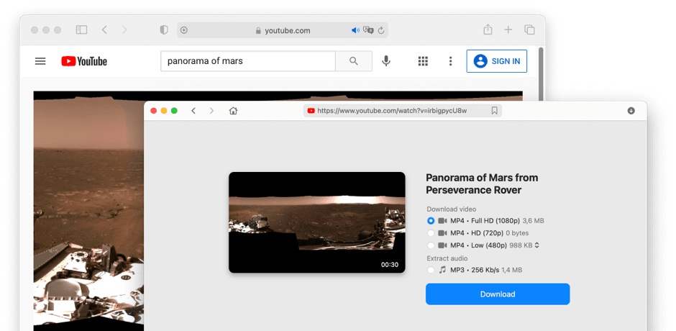Open Safari share menu

tap(488, 30)
